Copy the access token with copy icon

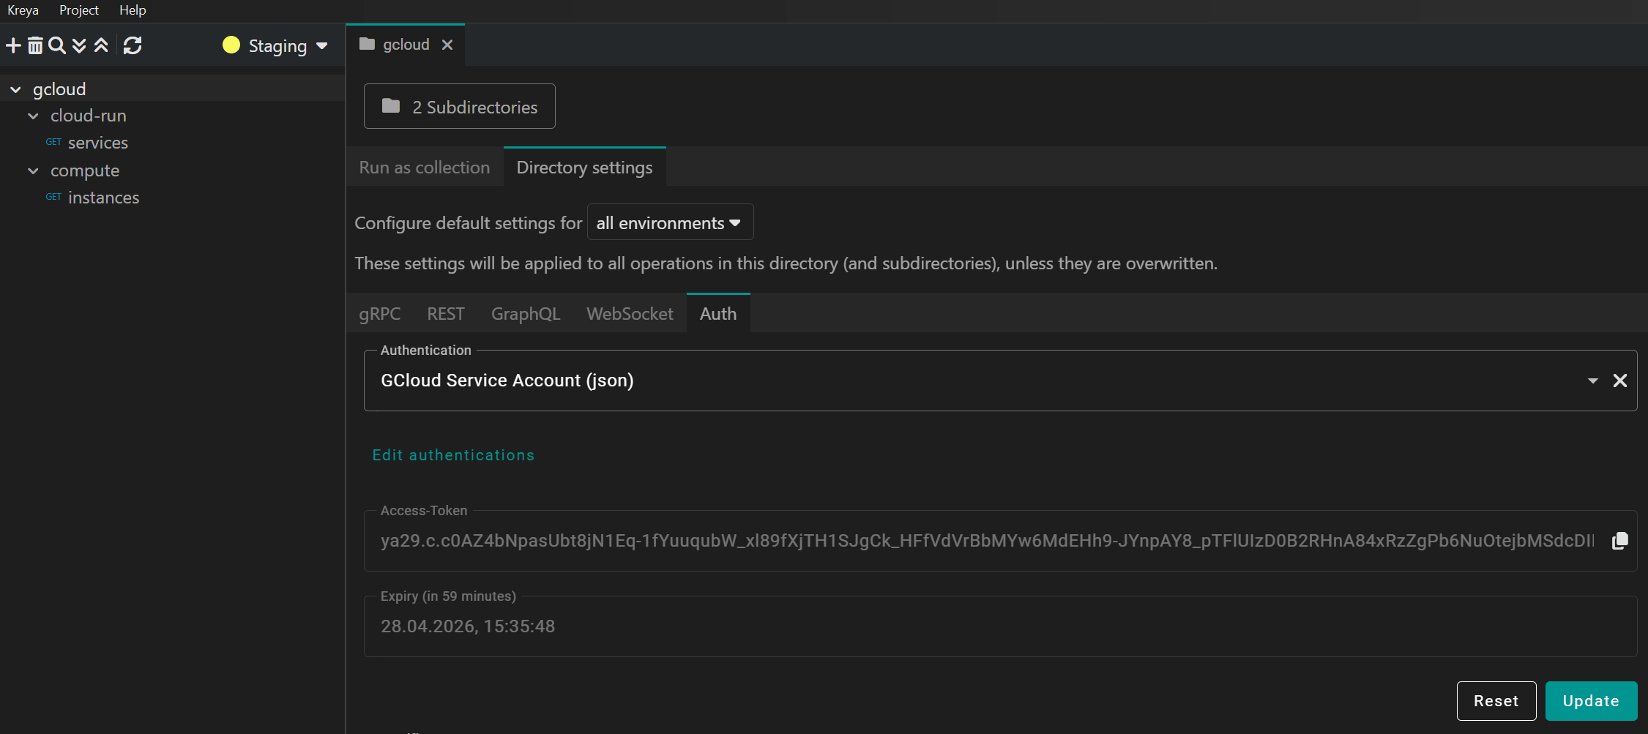(x=1619, y=541)
